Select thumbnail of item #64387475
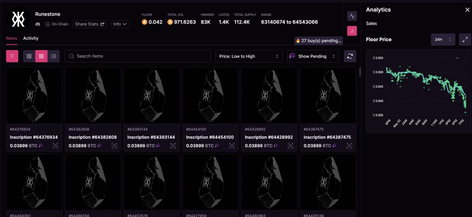This screenshot has height=217, width=472. (x=328, y=95)
